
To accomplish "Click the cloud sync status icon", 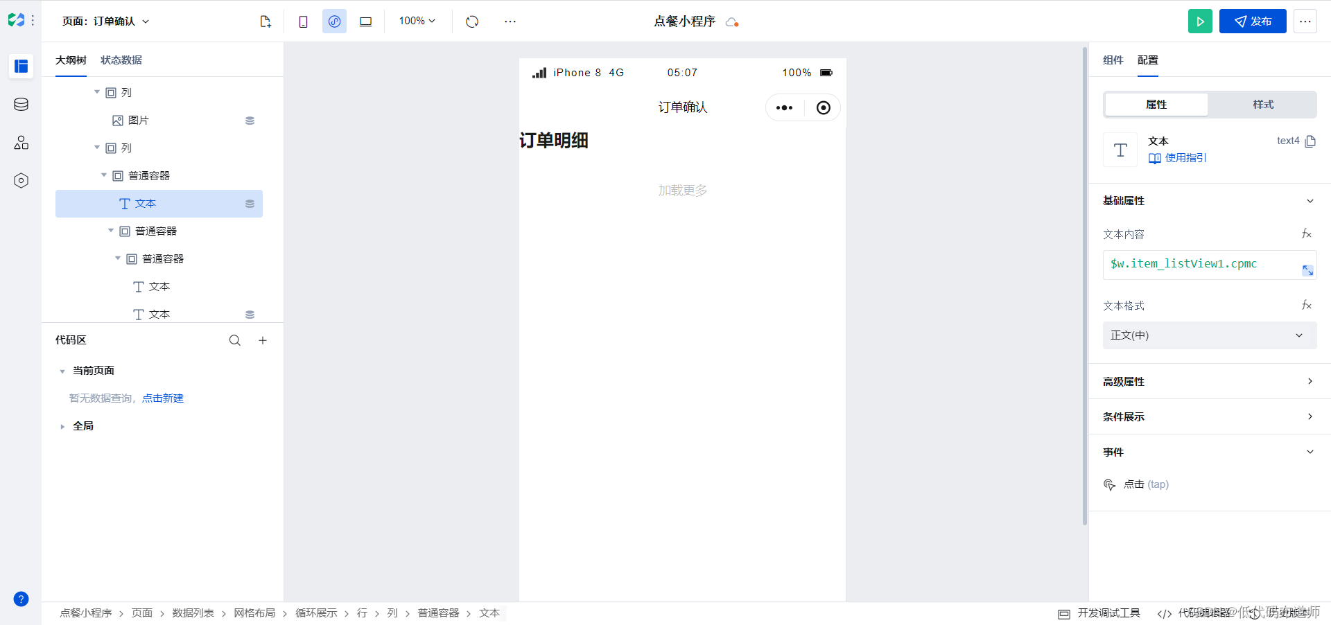I will [732, 22].
